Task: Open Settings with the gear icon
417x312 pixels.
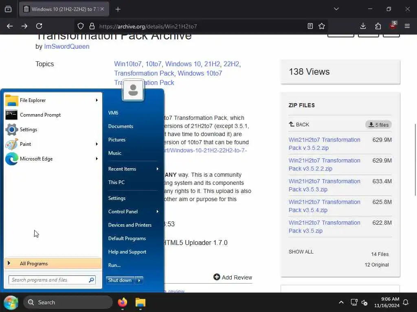Action: point(53,130)
